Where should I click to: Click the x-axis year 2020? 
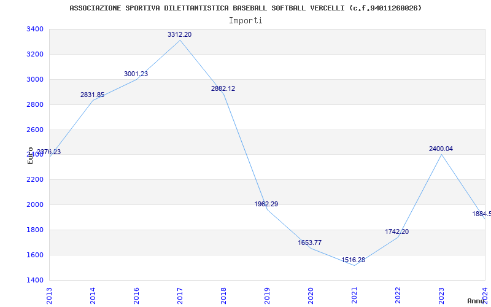tap(311, 295)
